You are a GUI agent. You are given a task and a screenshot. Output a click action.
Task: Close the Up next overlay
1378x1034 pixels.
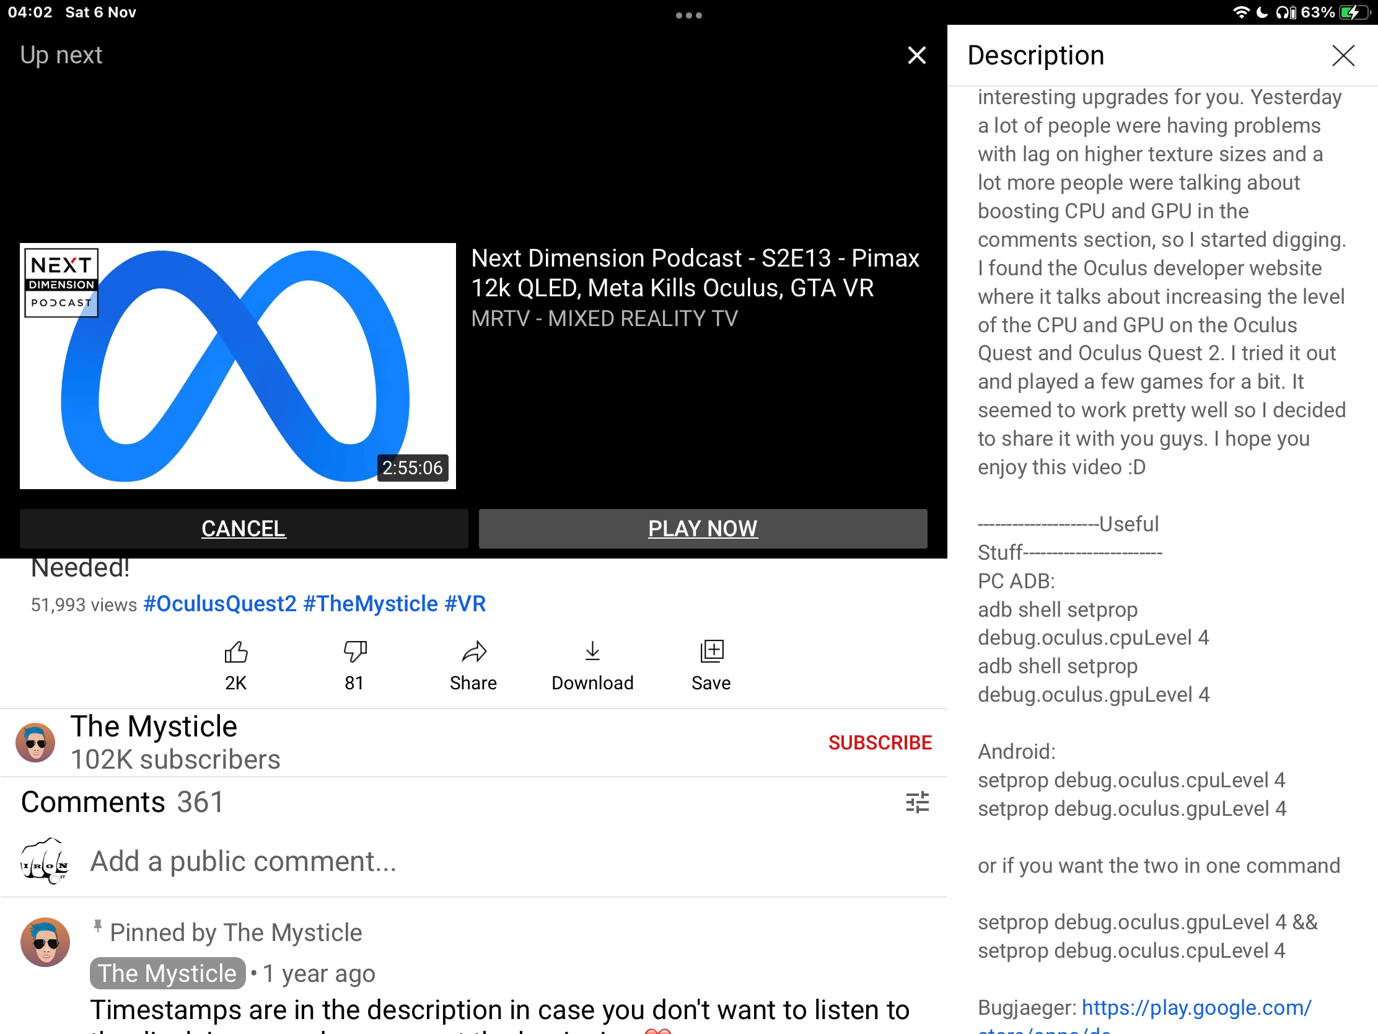coord(916,55)
